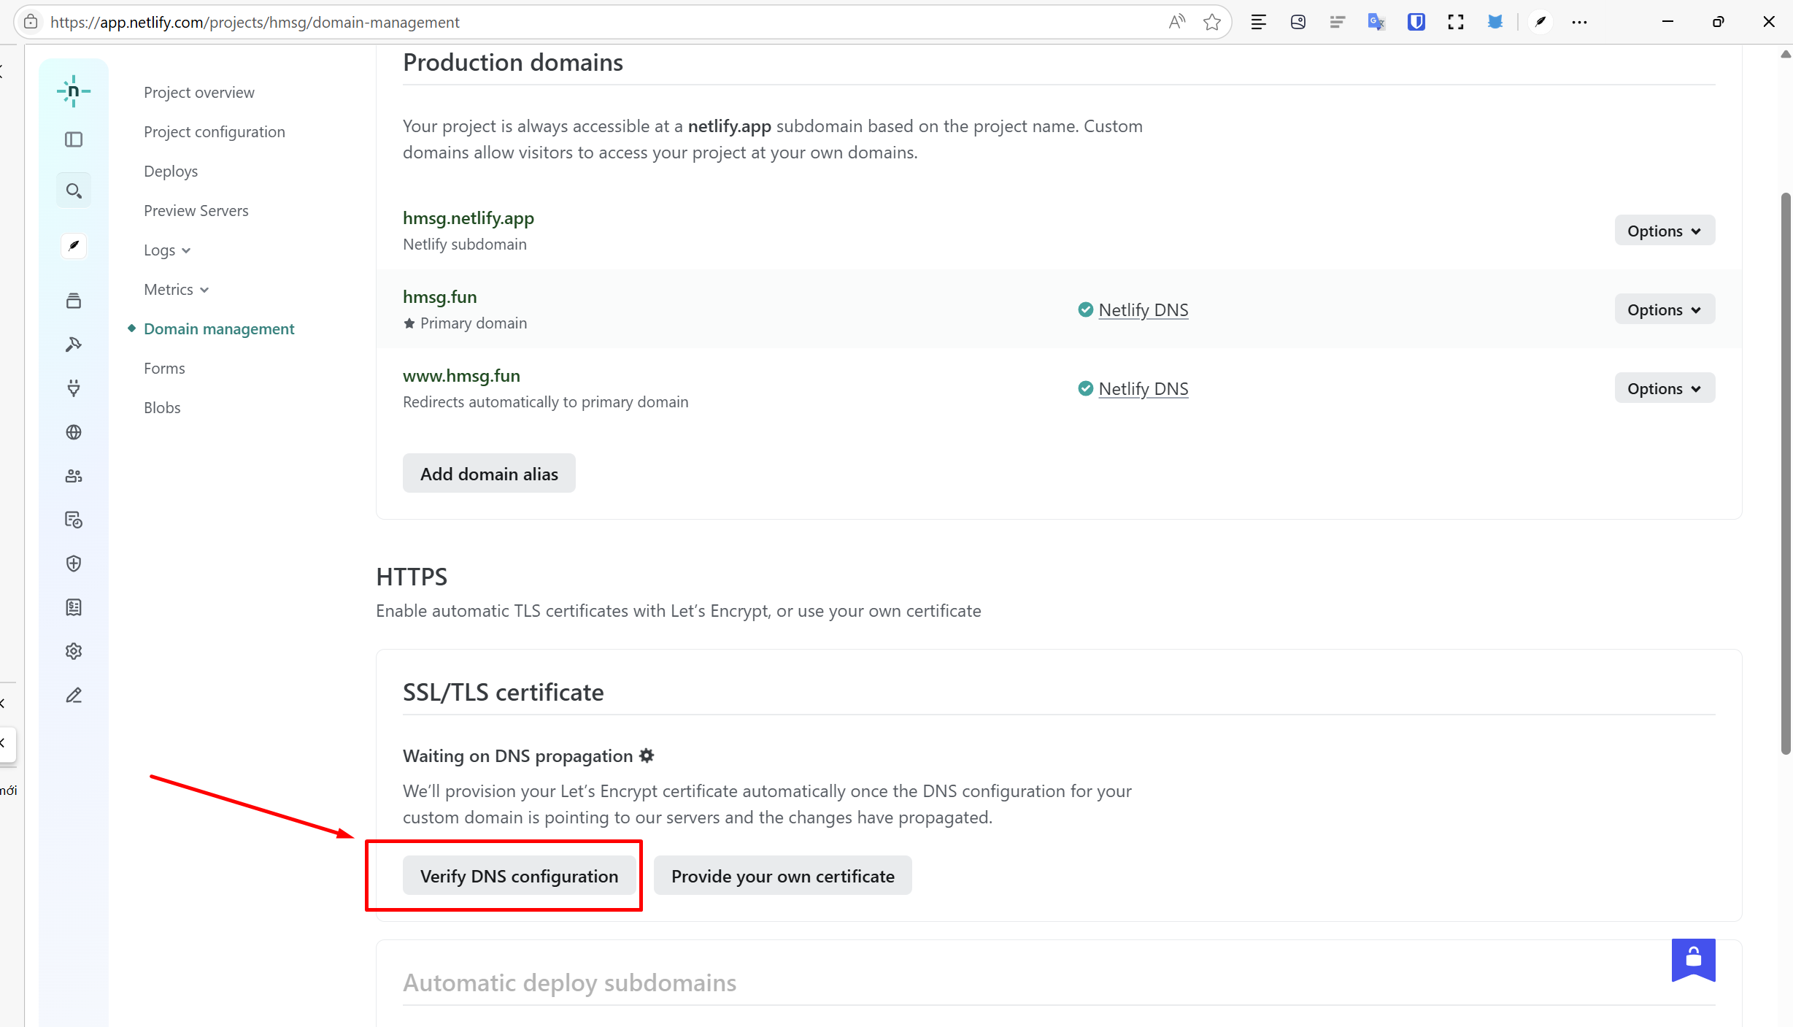Open the shield security icon
The width and height of the screenshot is (1793, 1027).
click(x=73, y=563)
